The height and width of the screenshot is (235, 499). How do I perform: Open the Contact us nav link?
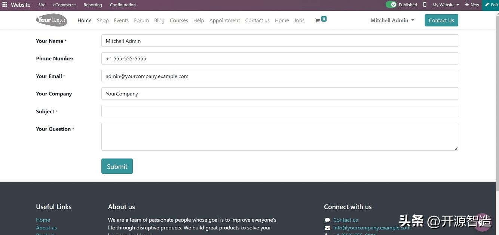point(257,21)
